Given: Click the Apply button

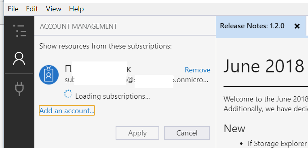Looking at the screenshot, I should tap(137, 133).
